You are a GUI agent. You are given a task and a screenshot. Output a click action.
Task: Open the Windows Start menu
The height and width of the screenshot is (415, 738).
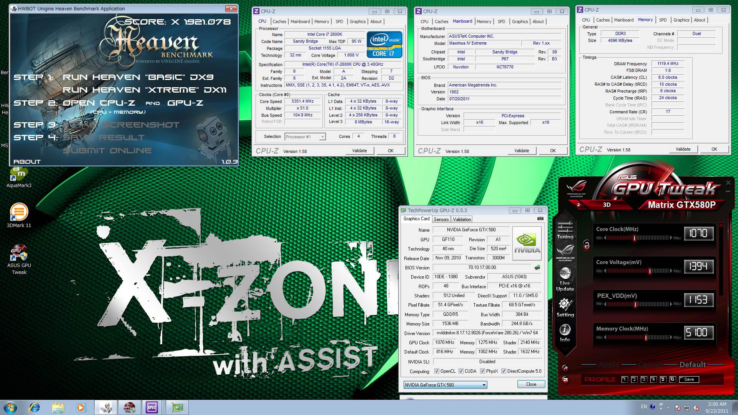(10, 407)
